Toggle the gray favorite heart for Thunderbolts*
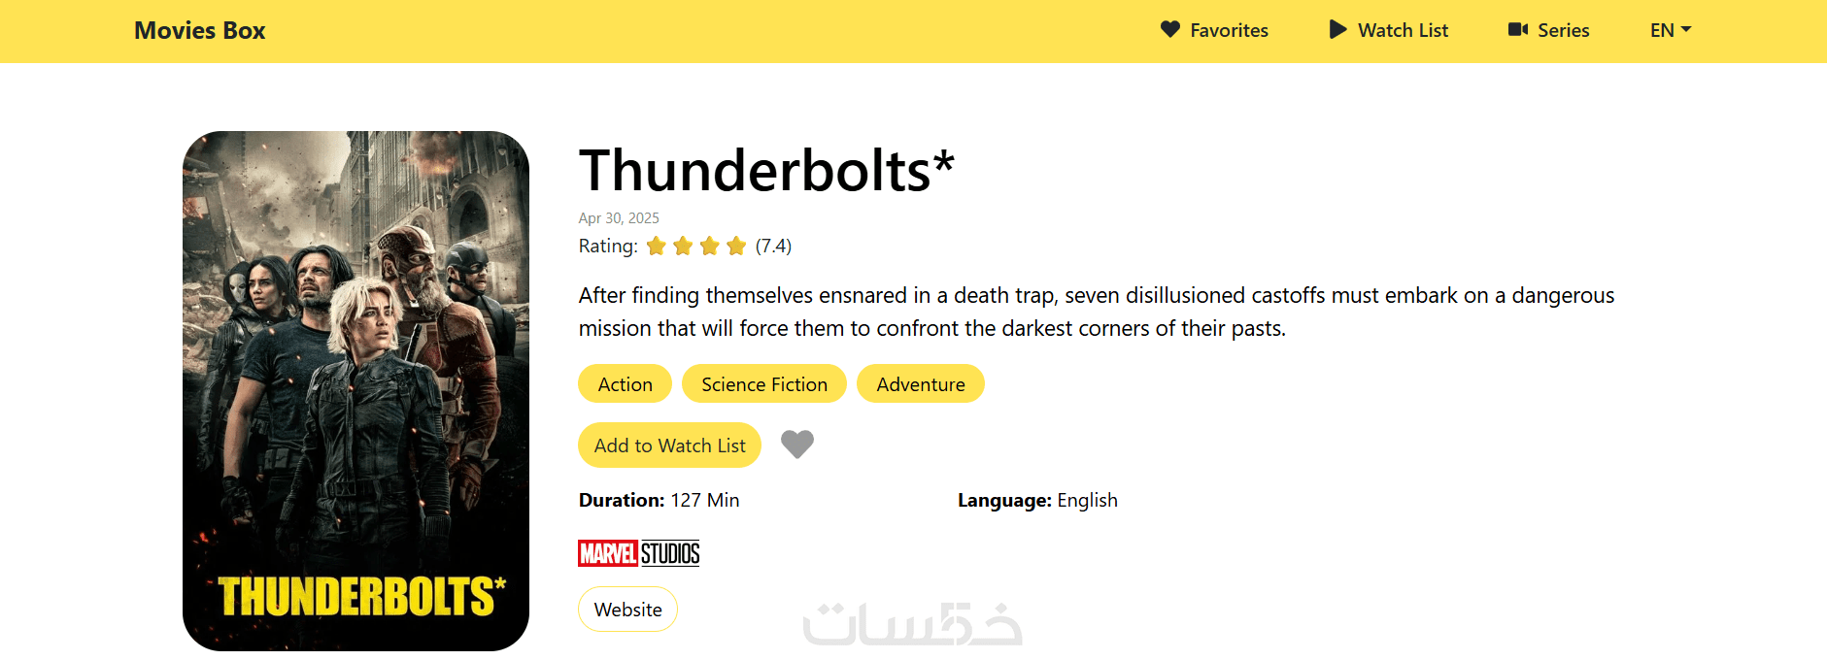This screenshot has width=1827, height=660. pyautogui.click(x=796, y=444)
